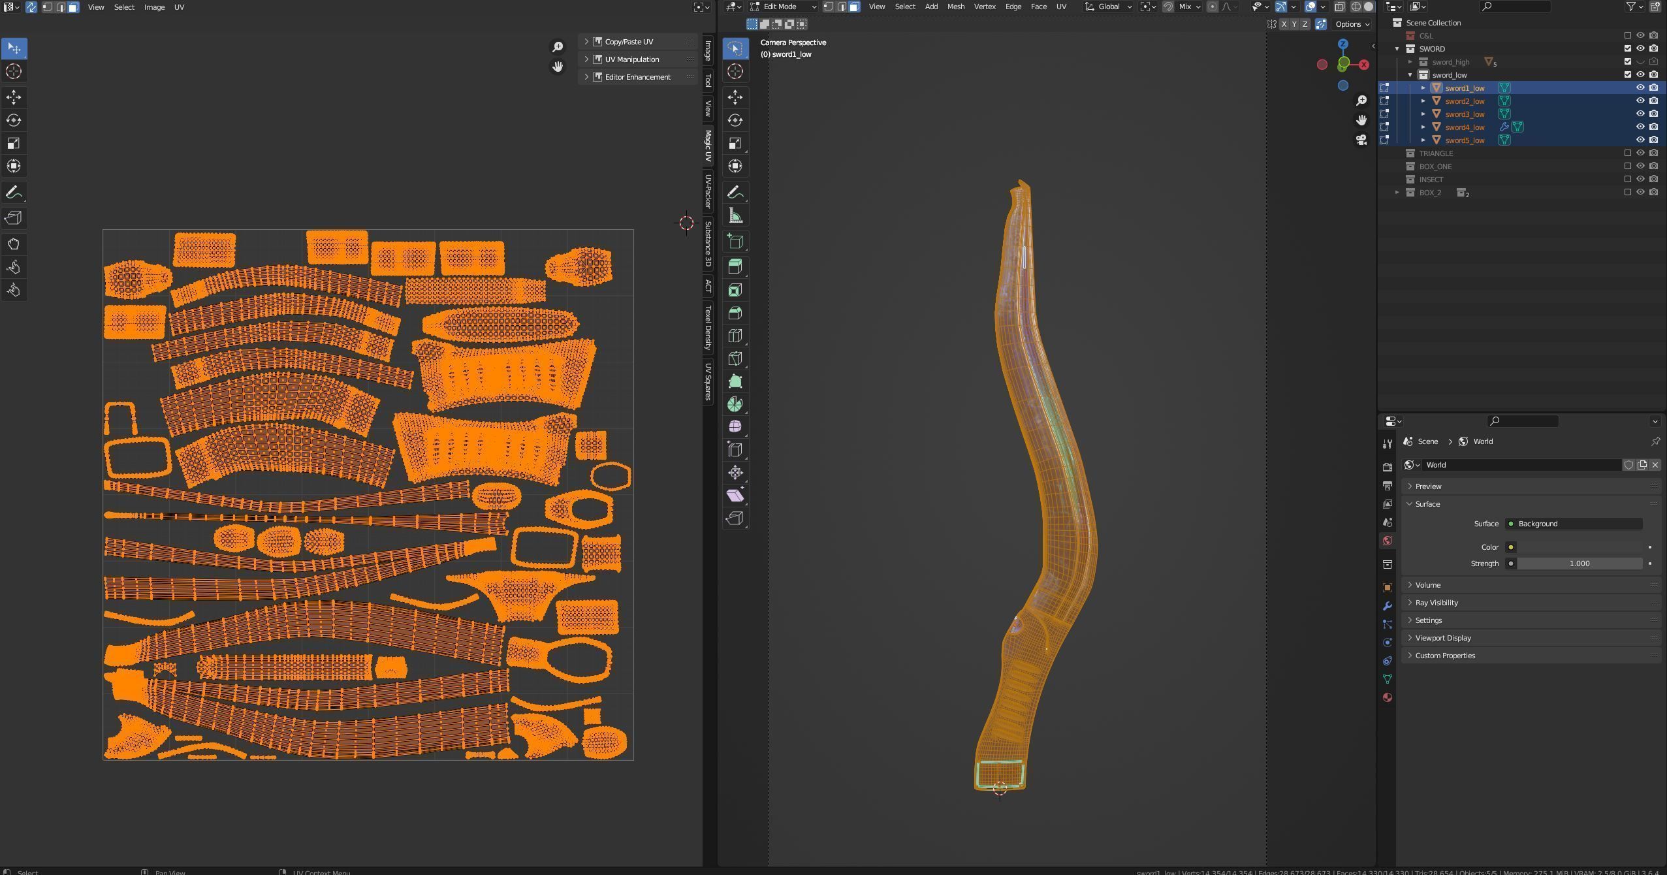Screen dimensions: 1667x875
Task: Toggle X mirror axis in viewport
Action: [x=1284, y=24]
